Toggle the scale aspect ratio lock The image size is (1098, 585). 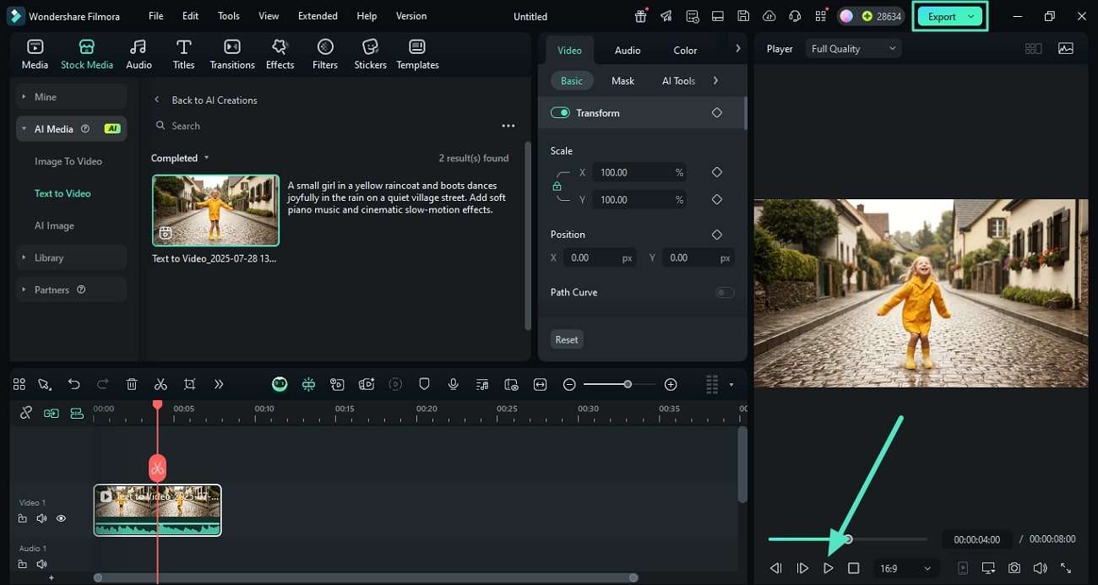click(557, 186)
